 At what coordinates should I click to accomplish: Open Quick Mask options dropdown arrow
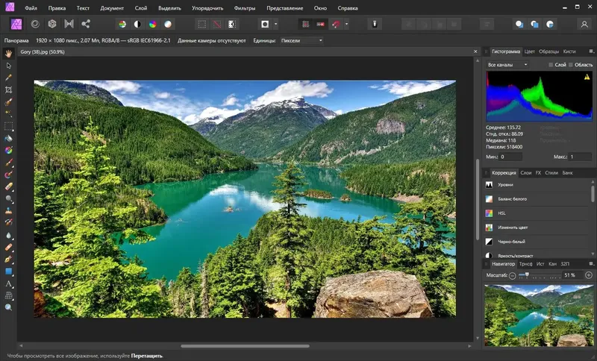coord(275,25)
